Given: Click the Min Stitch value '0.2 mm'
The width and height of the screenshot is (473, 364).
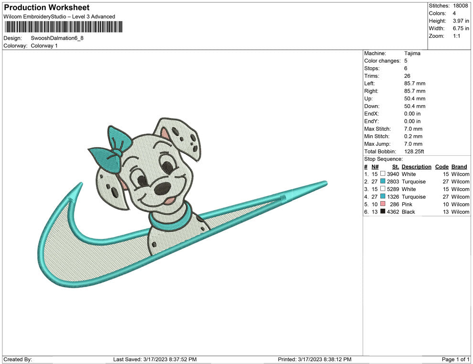Looking at the screenshot, I should coord(413,136).
